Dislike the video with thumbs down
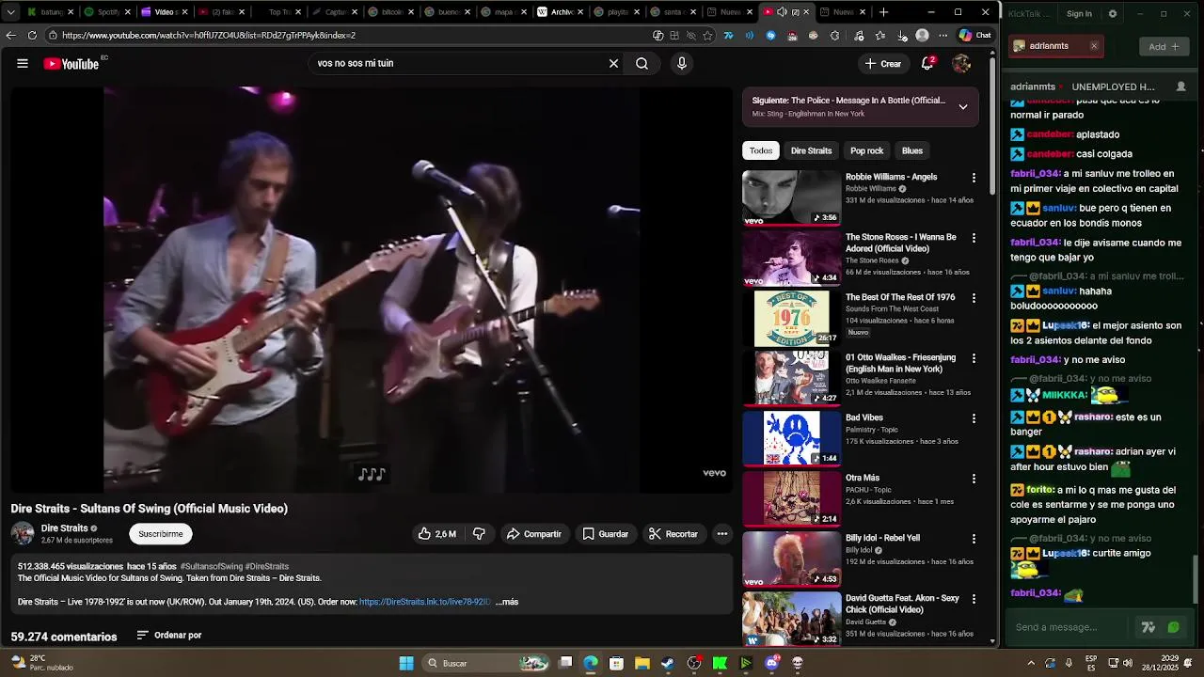The height and width of the screenshot is (677, 1204). pyautogui.click(x=479, y=534)
